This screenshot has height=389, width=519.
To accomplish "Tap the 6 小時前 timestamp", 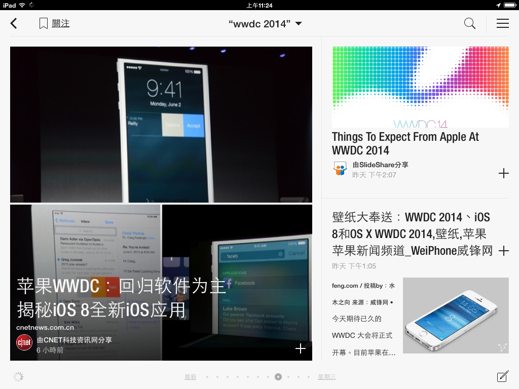I will tap(50, 350).
